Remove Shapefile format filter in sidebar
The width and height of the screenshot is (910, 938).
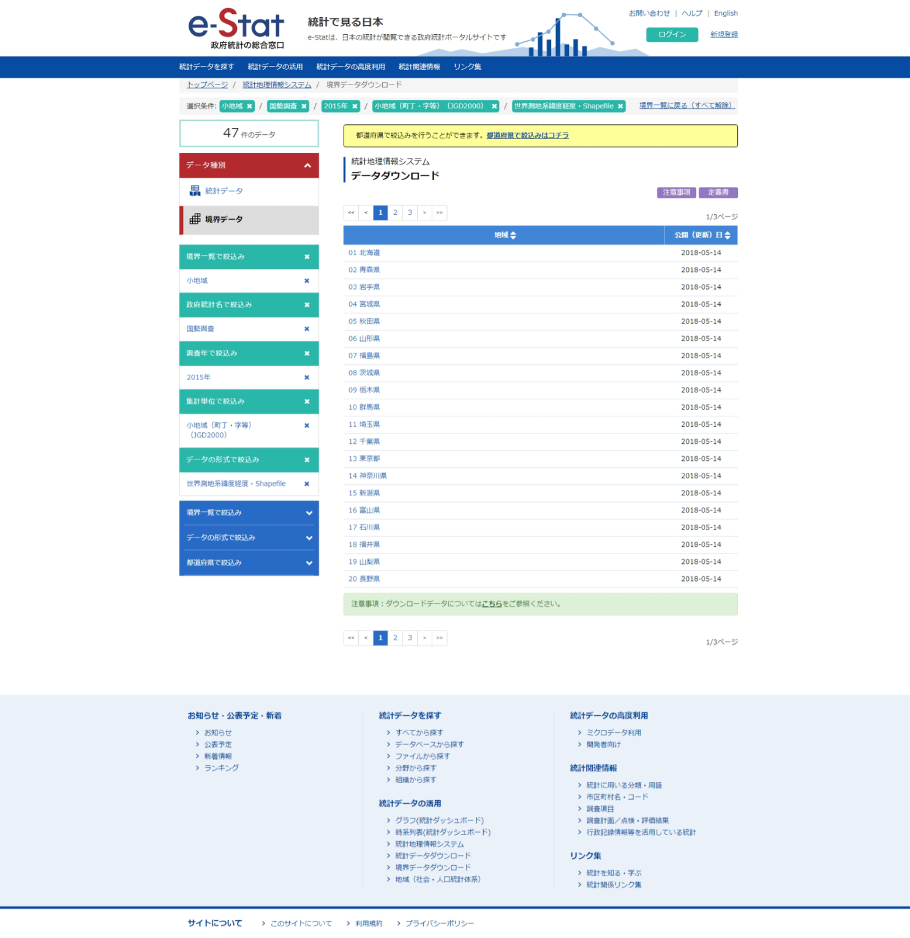coord(307,484)
